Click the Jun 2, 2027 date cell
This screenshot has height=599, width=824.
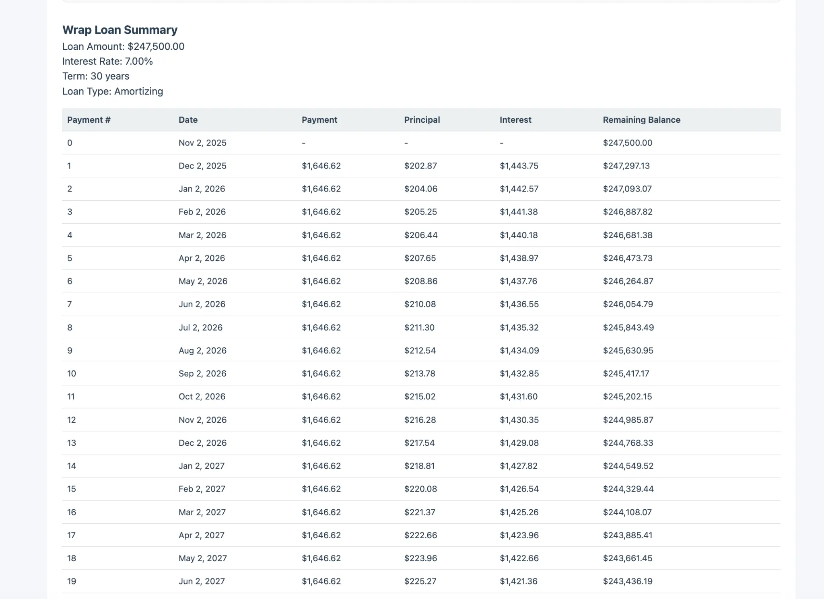click(x=201, y=581)
